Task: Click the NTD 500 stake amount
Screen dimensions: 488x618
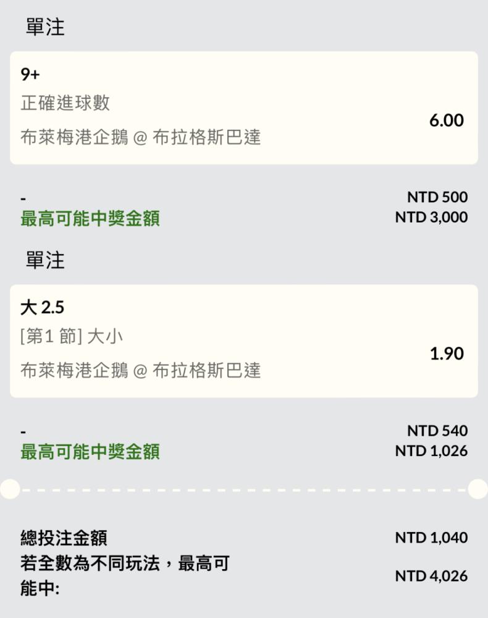Action: [x=437, y=197]
